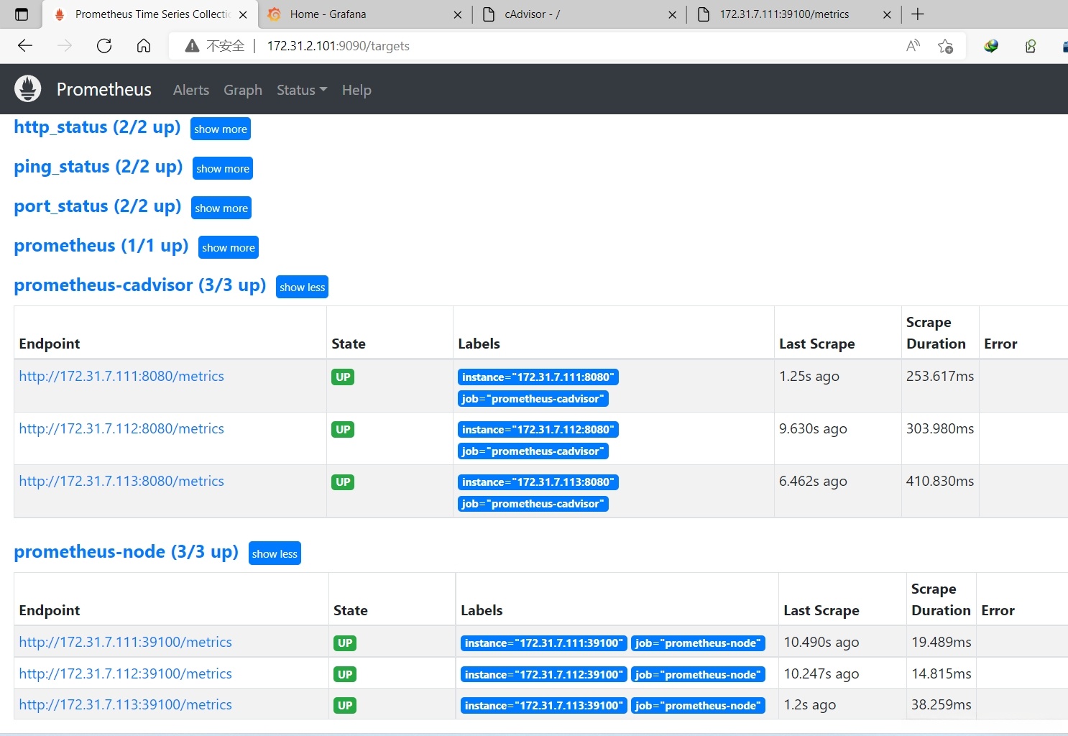Collapse prometheus-cadvisor targets with show less
Screen dimensions: 1068x736
[303, 287]
